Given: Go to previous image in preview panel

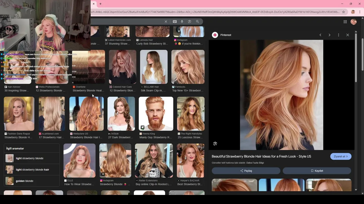Looking at the screenshot, I should pyautogui.click(x=320, y=35).
